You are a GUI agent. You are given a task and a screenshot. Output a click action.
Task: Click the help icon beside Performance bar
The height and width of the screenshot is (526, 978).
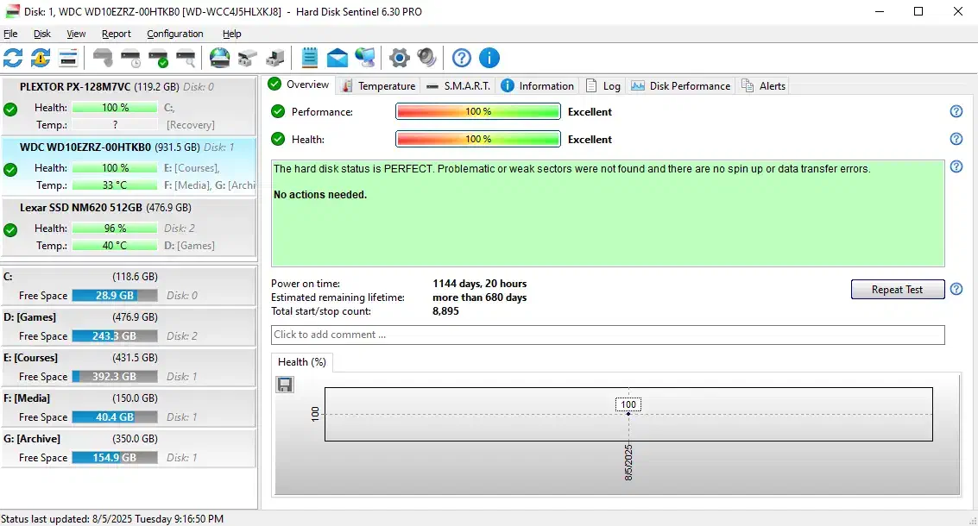point(956,111)
